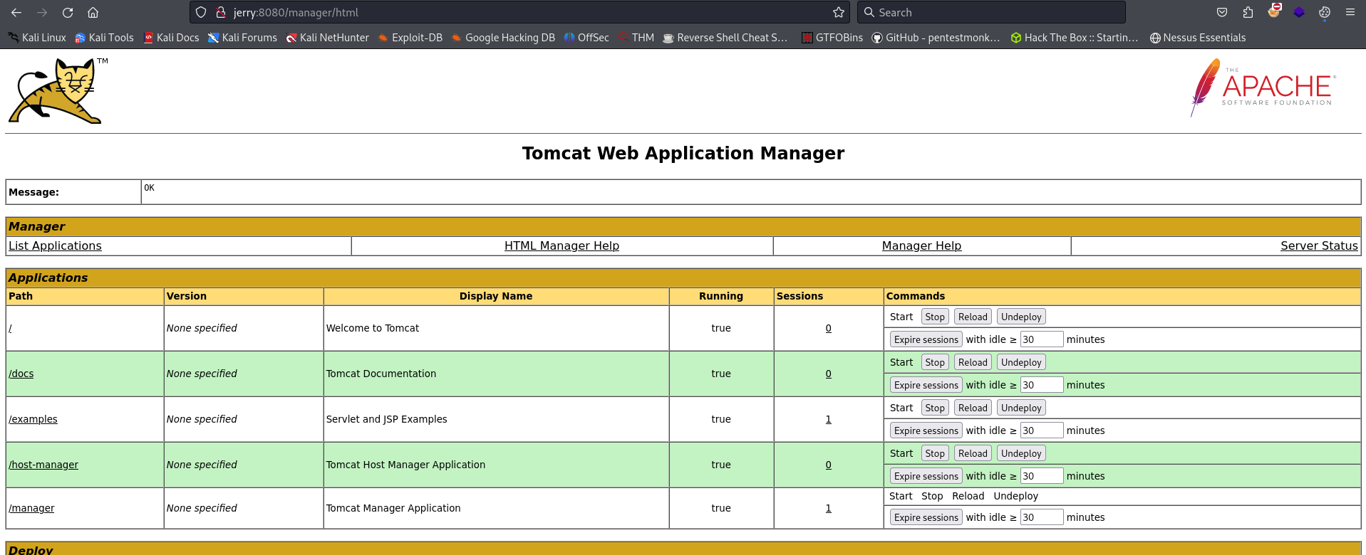This screenshot has height=555, width=1366.
Task: Click the Apache Software Foundation logo
Action: (1263, 88)
